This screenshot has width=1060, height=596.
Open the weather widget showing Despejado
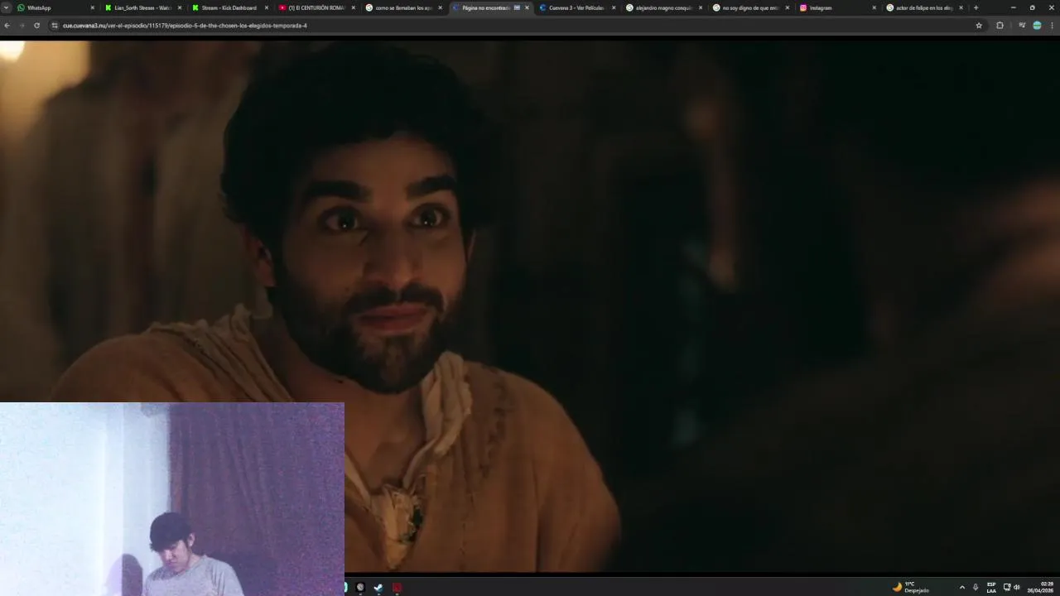pos(911,587)
